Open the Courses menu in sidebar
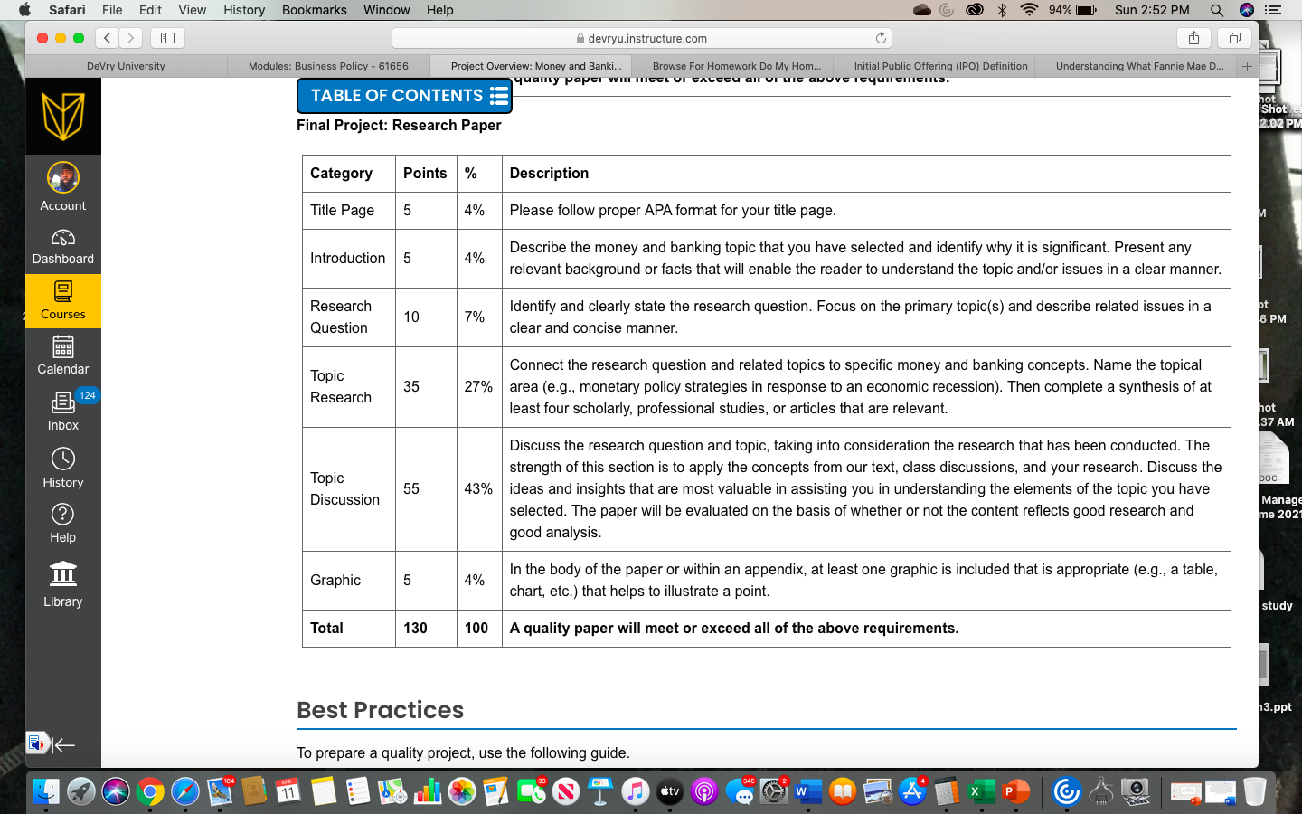The image size is (1302, 814). [x=62, y=301]
